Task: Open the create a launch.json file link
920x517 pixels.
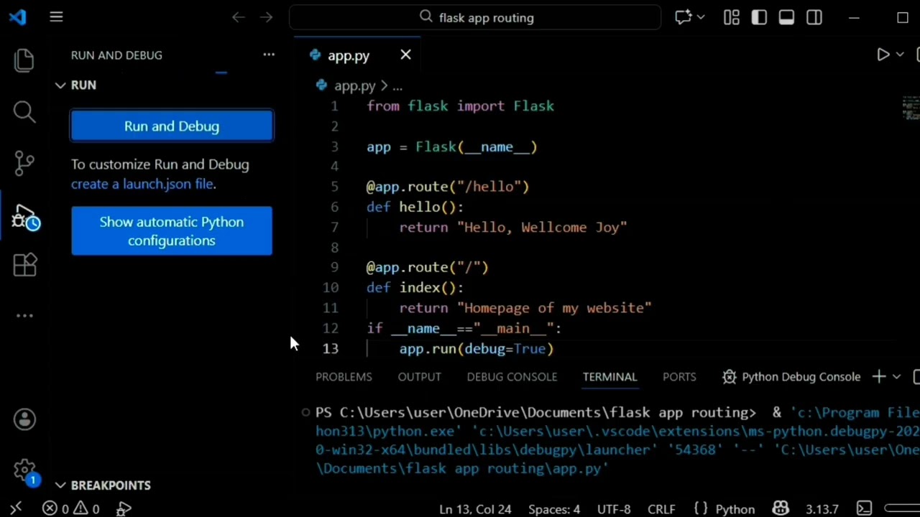Action: point(142,184)
